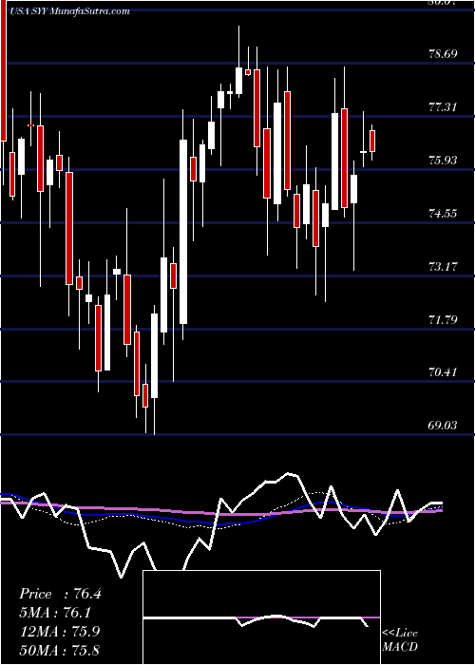Select the 75.93 price axis label

point(443,161)
